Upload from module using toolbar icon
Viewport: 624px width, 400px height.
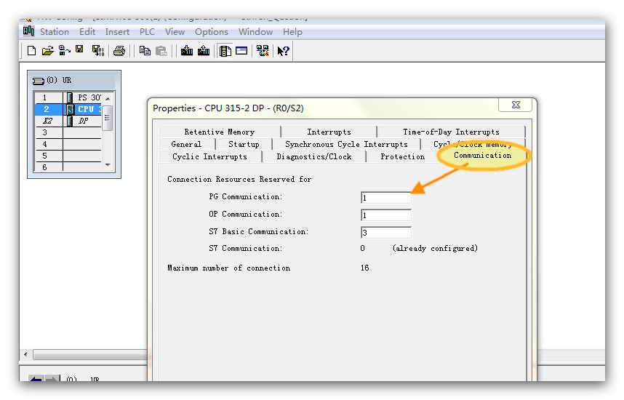click(204, 51)
